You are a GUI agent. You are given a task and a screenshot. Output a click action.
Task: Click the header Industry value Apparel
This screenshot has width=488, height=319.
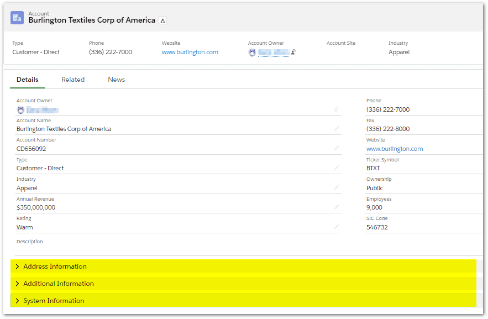click(399, 53)
